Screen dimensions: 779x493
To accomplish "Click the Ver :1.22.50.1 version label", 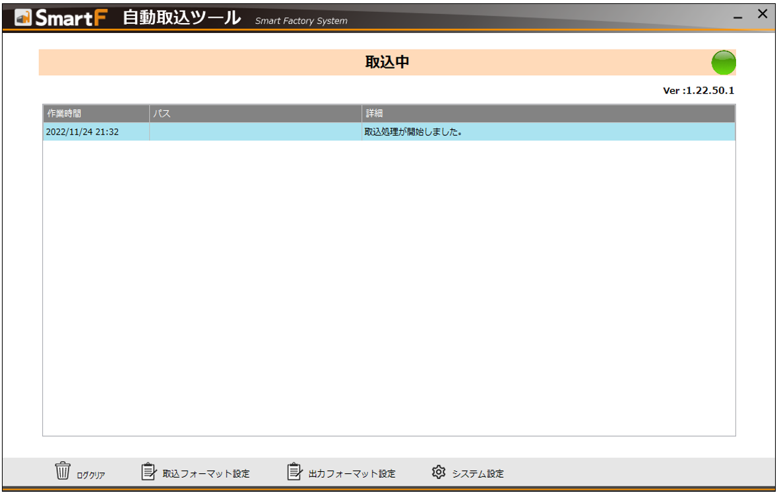I will pyautogui.click(x=699, y=90).
